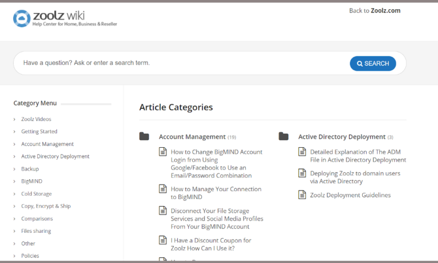The width and height of the screenshot is (438, 263).
Task: Open Backup category in sidebar
Action: [30, 169]
